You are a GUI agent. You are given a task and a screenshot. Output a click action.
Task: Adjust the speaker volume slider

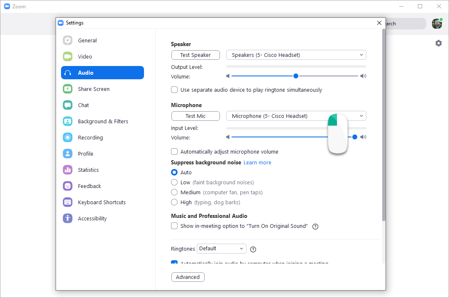point(295,76)
